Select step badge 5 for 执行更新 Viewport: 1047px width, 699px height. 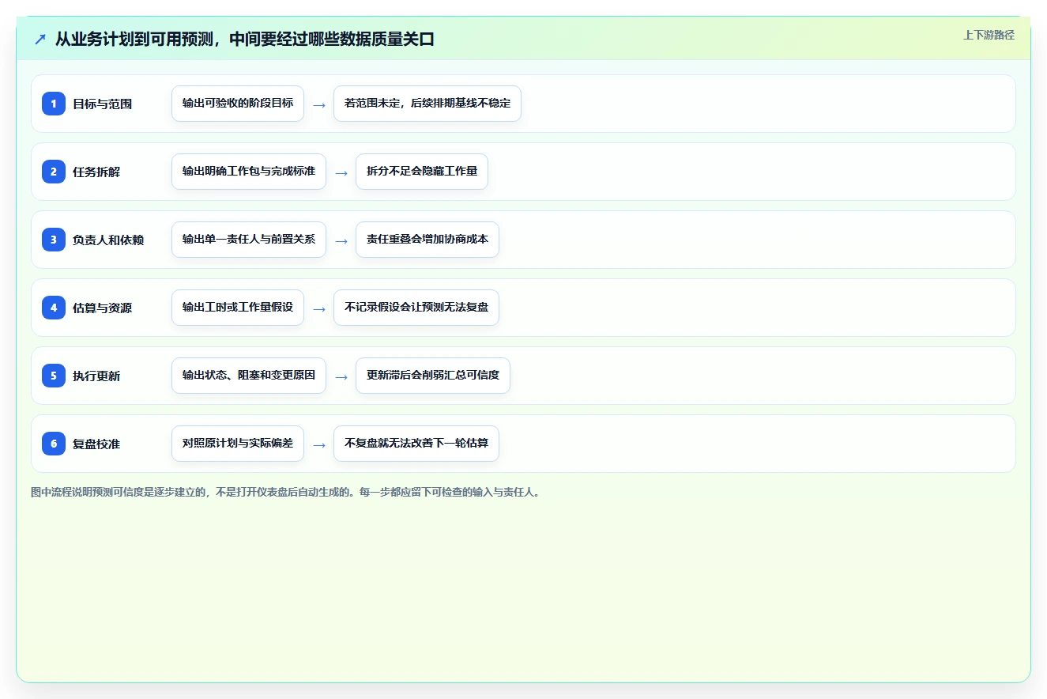click(x=54, y=376)
